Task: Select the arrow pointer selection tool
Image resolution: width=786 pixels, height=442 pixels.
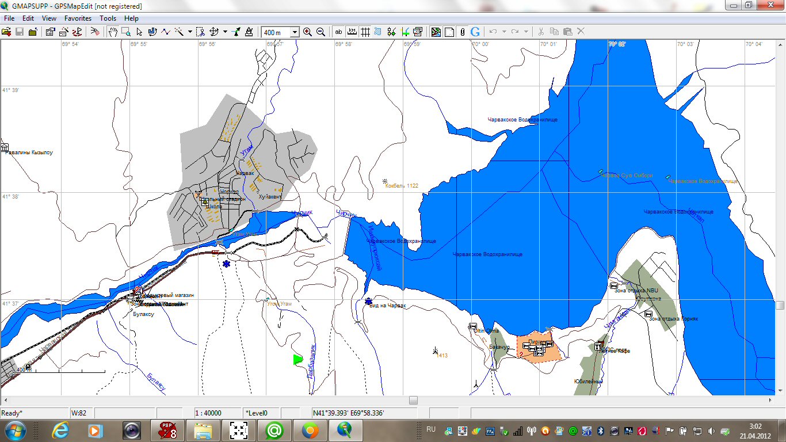Action: (x=139, y=32)
